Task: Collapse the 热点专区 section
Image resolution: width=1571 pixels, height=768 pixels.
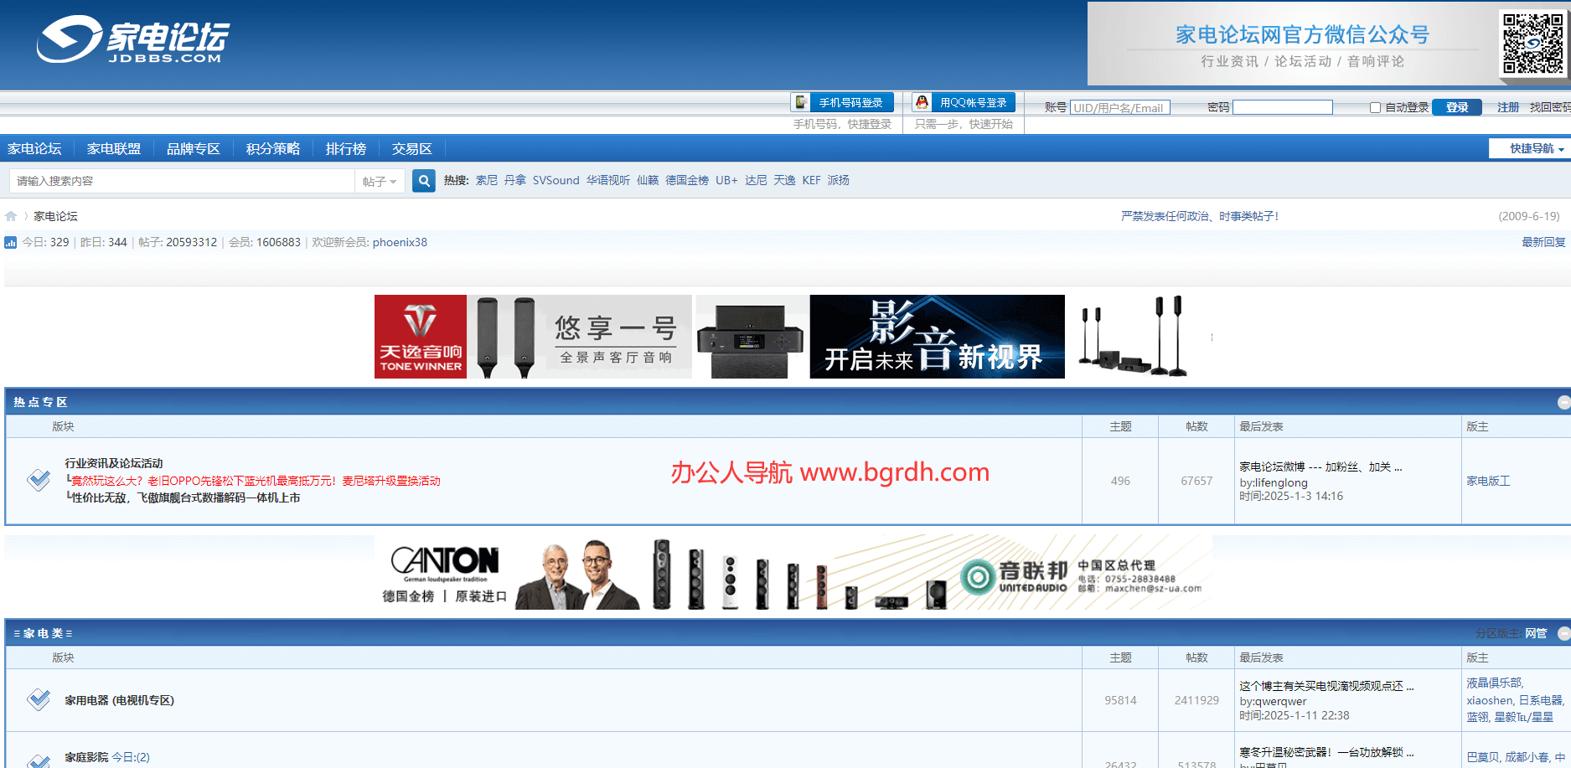Action: 1563,403
